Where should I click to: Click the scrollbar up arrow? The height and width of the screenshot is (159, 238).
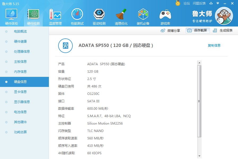[x=199, y=63]
